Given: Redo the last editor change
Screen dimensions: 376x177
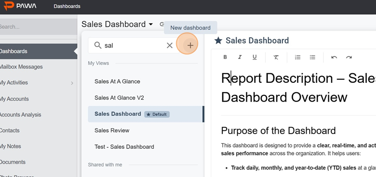Looking at the screenshot, I should coord(349,57).
